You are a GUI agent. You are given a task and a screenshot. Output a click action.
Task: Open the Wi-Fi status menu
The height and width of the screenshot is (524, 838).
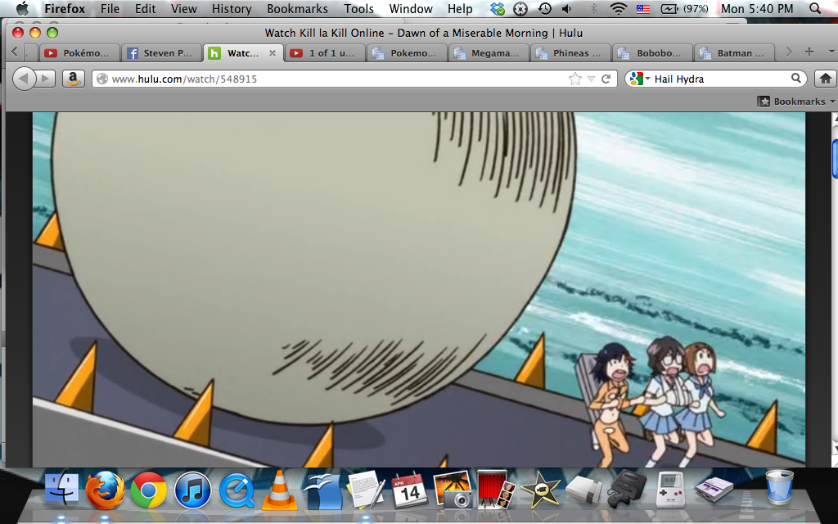click(x=619, y=8)
